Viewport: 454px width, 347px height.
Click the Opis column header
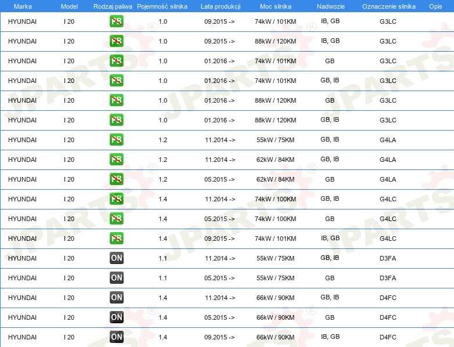(x=435, y=6)
